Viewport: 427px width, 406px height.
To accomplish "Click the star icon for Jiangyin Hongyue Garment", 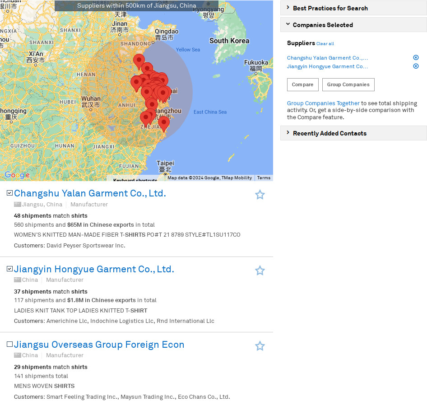I will point(260,271).
